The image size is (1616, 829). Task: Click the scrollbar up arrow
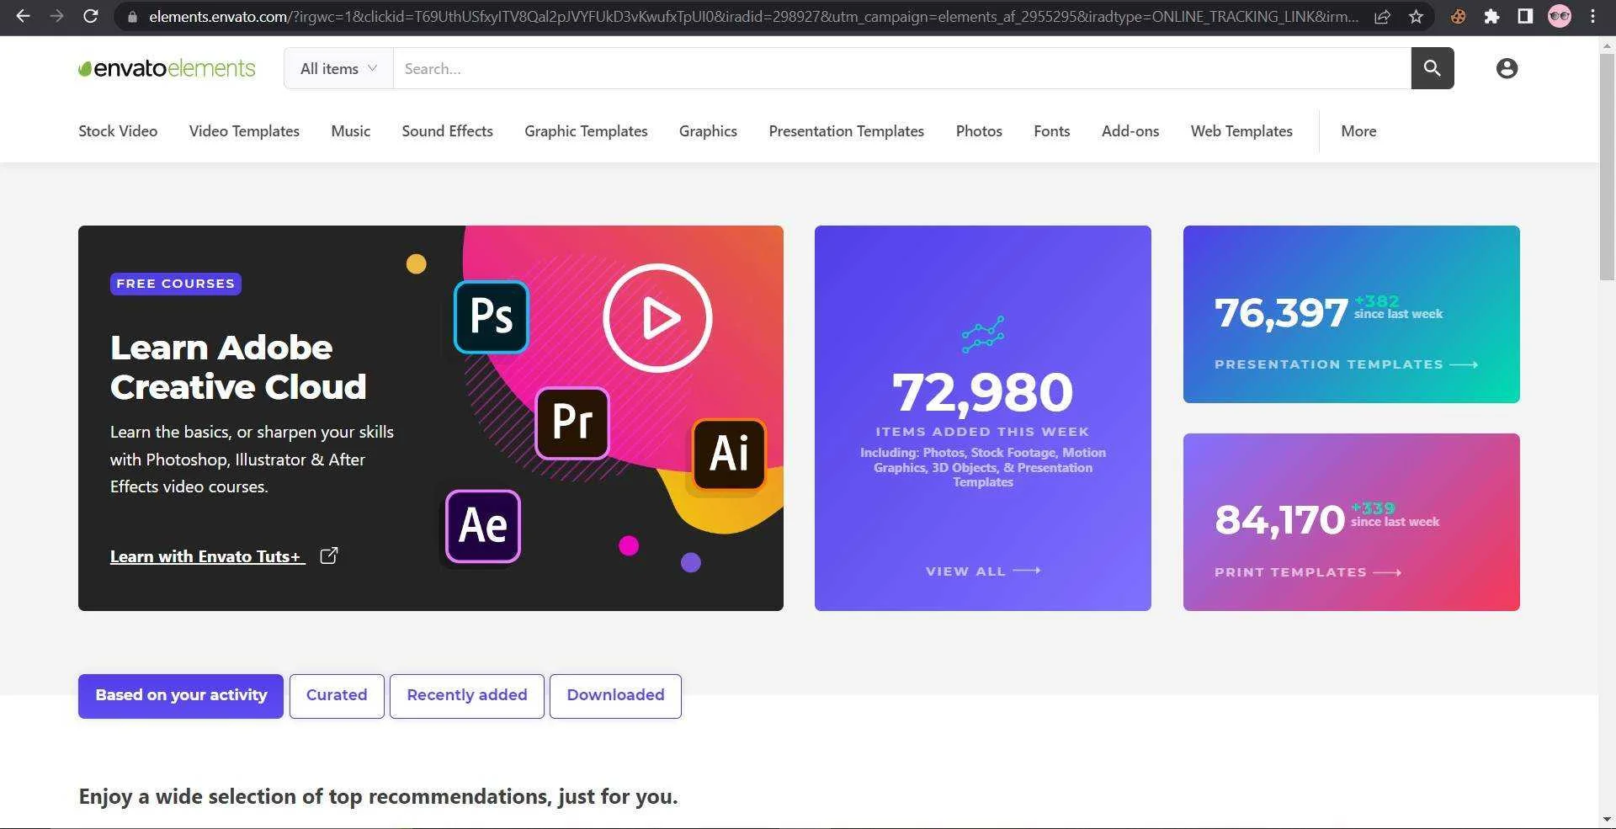[1607, 44]
